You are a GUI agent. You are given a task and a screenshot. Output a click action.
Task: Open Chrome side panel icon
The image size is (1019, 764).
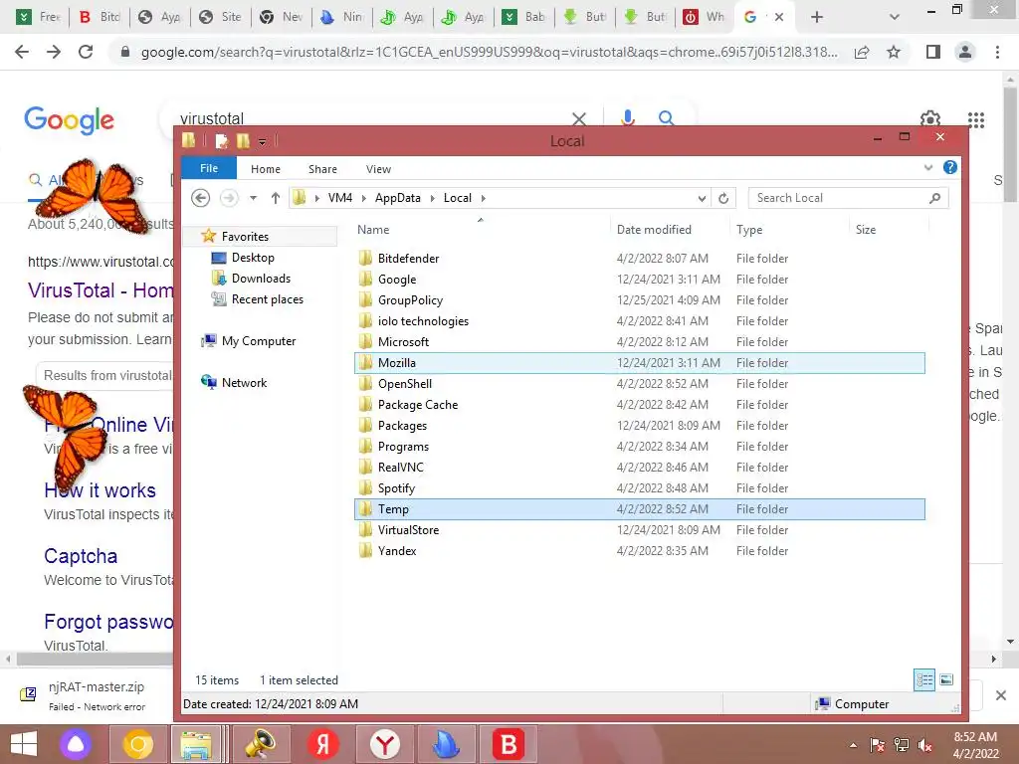[x=933, y=52]
